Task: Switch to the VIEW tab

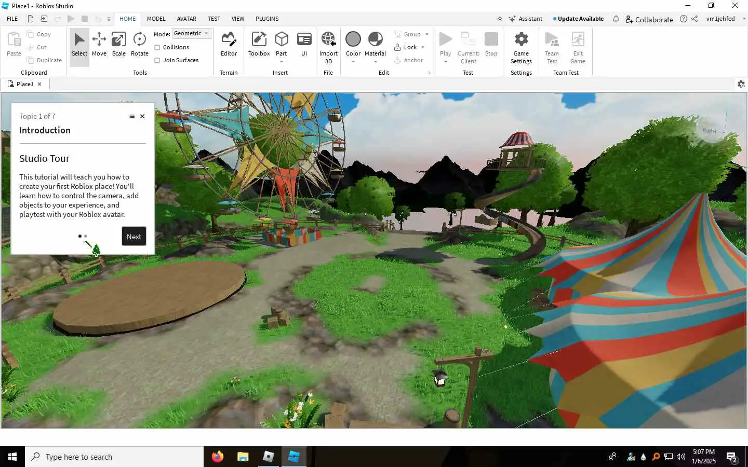Action: click(238, 19)
